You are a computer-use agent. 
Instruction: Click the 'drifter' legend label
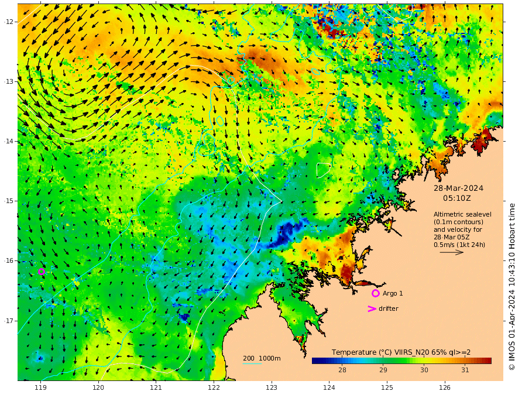click(389, 308)
